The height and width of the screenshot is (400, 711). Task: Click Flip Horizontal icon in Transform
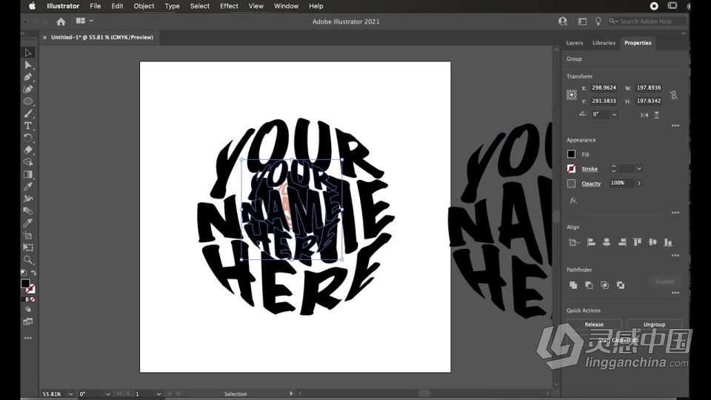[x=644, y=115]
